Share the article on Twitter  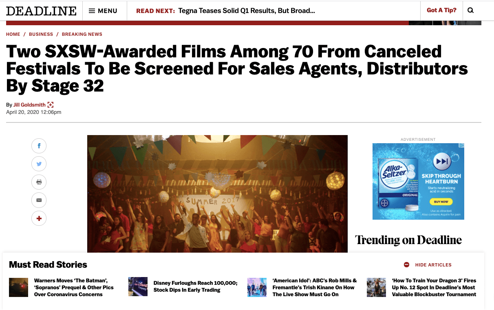coord(39,164)
